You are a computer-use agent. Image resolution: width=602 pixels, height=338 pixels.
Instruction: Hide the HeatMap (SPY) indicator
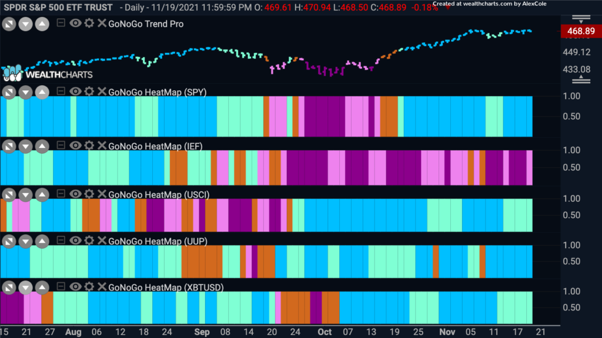75,91
